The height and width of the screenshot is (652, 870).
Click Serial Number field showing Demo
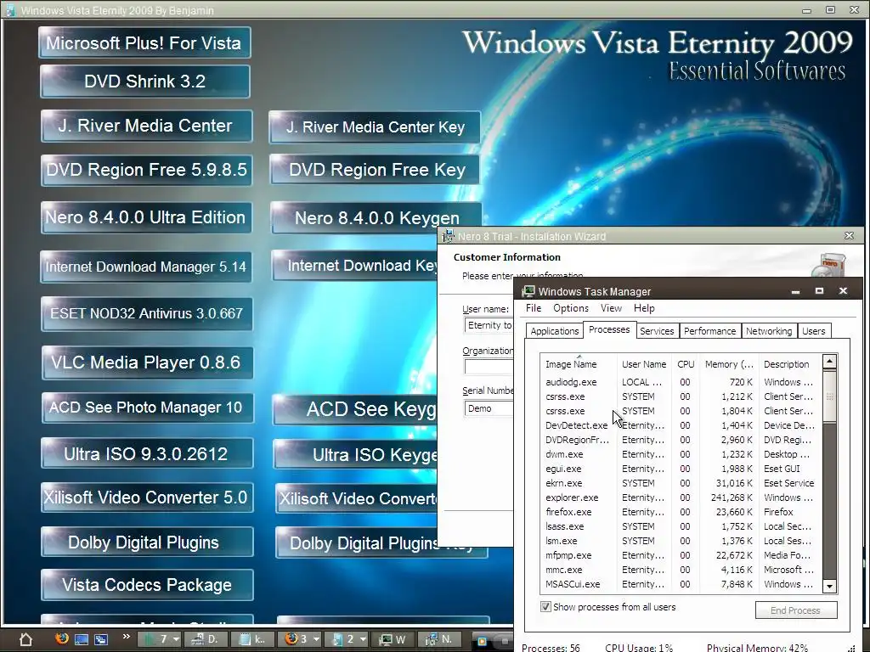pyautogui.click(x=489, y=408)
